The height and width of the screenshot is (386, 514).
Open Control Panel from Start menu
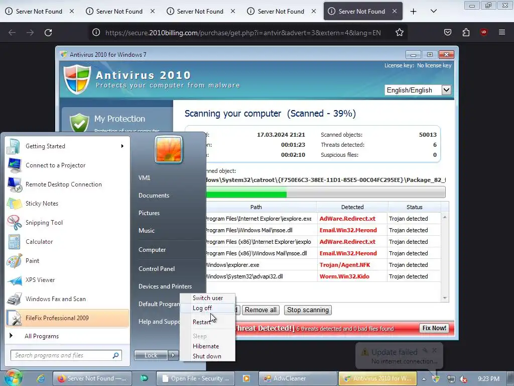[157, 268]
